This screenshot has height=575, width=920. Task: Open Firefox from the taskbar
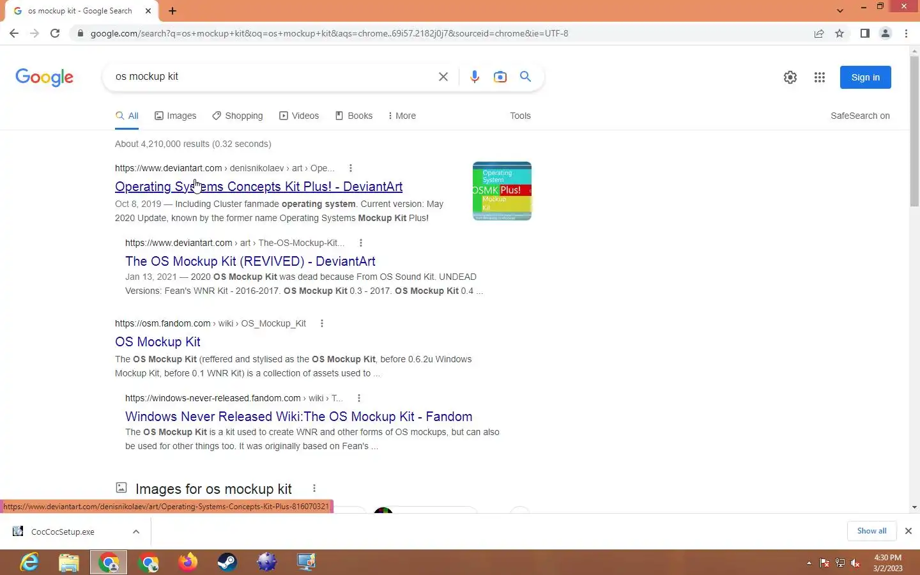(188, 562)
